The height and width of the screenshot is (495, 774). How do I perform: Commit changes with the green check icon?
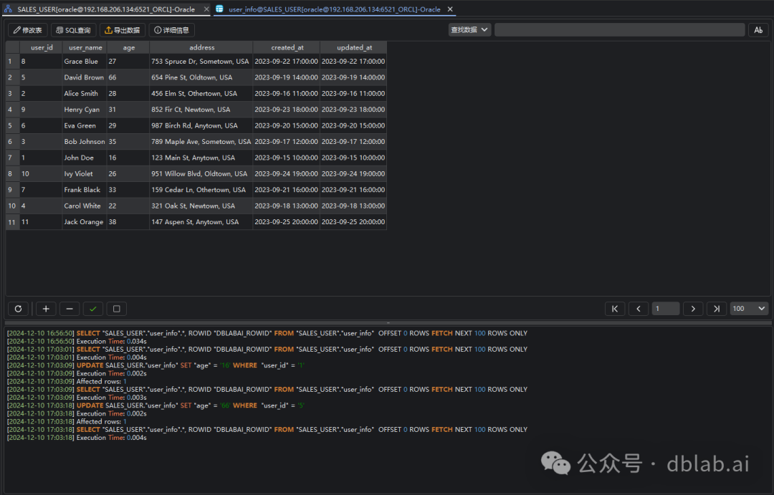[x=92, y=308]
